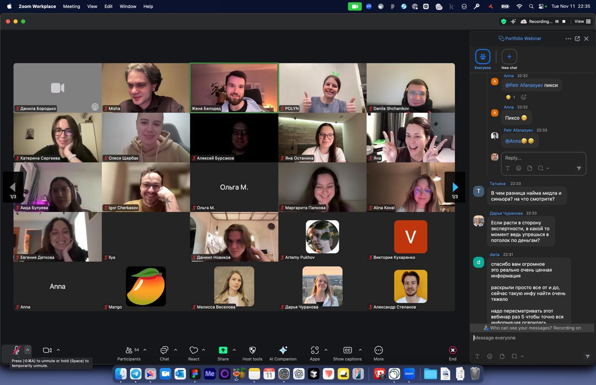Toggle the Chat panel button
The height and width of the screenshot is (385, 596).
click(x=164, y=353)
